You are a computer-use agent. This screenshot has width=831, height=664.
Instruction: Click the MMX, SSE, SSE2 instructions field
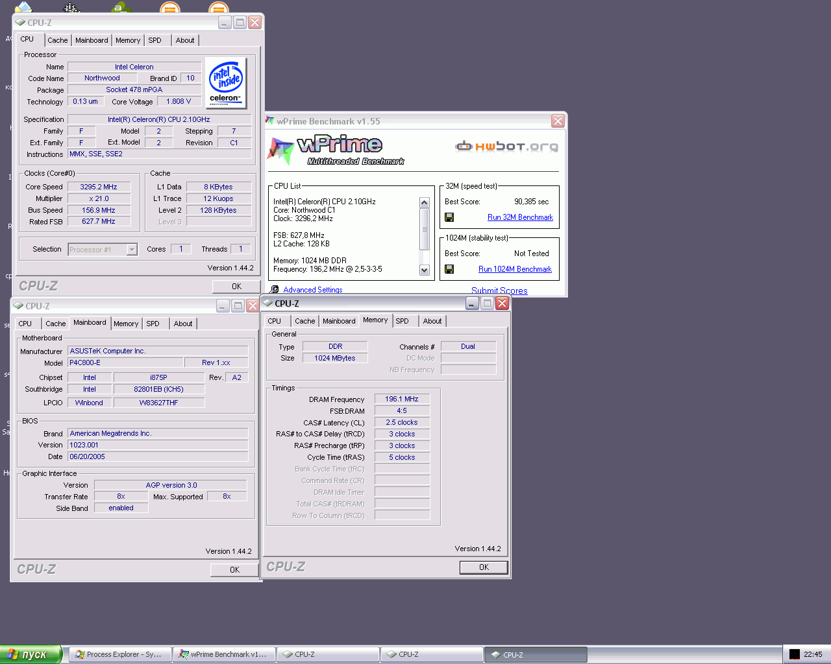pyautogui.click(x=159, y=154)
